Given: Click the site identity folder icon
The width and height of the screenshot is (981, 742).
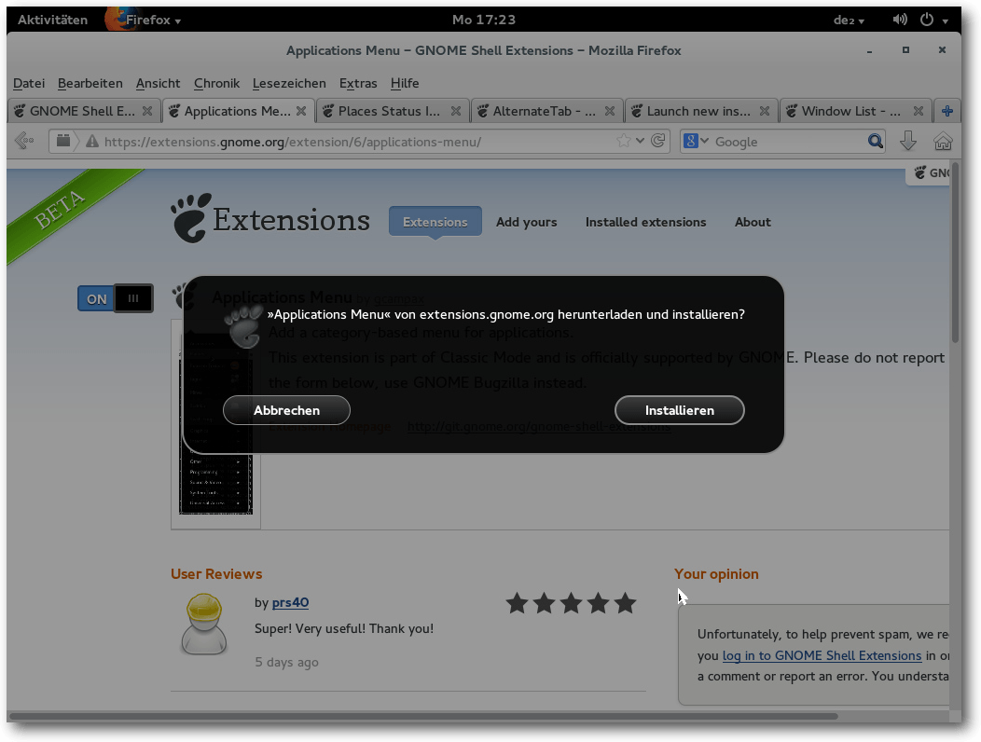Looking at the screenshot, I should click(63, 141).
